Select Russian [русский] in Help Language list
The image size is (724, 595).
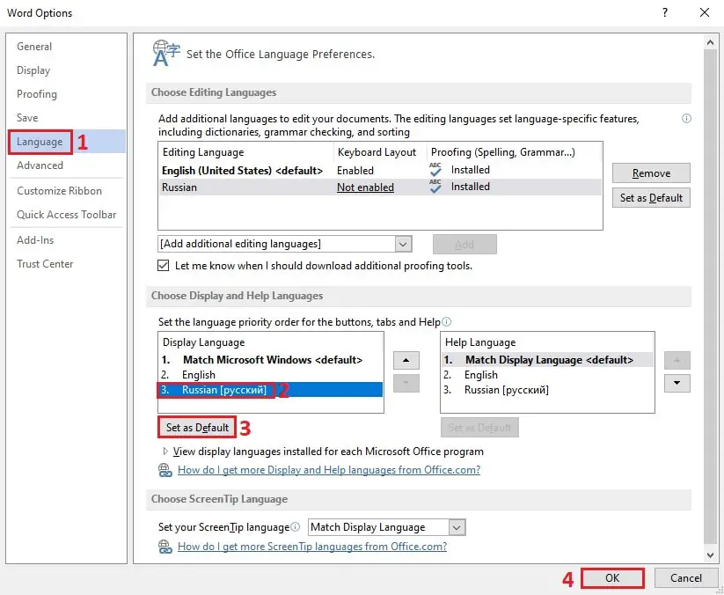[547, 390]
